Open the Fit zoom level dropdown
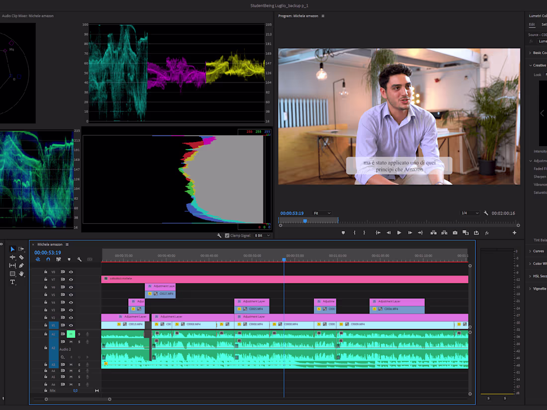This screenshot has height=410, width=547. 322,213
